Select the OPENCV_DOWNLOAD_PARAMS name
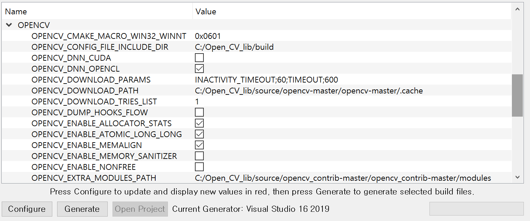This screenshot has height=221, width=530. coord(91,79)
